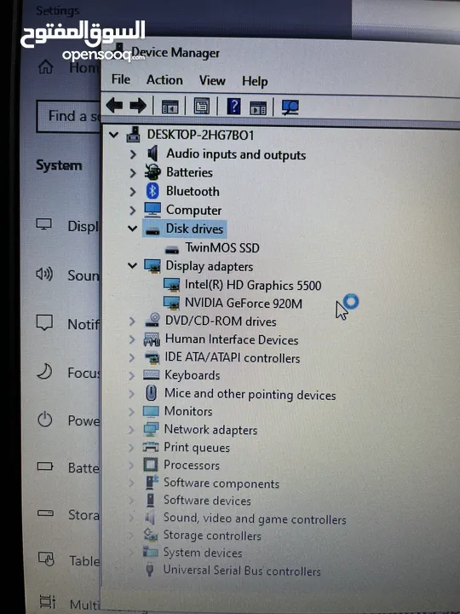Click the drive icon beside Disk drives

152,230
